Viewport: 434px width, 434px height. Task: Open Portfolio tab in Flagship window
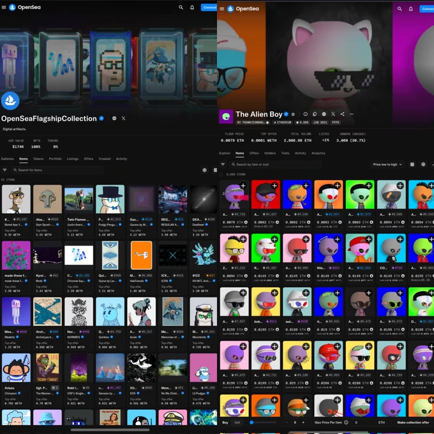(55, 159)
